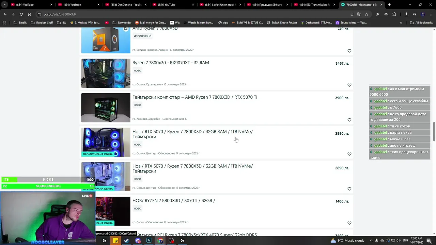This screenshot has height=245, width=436.
Task: Open thumbnail of the RX9070XT 3457 лв. PC
Action: click(106, 73)
